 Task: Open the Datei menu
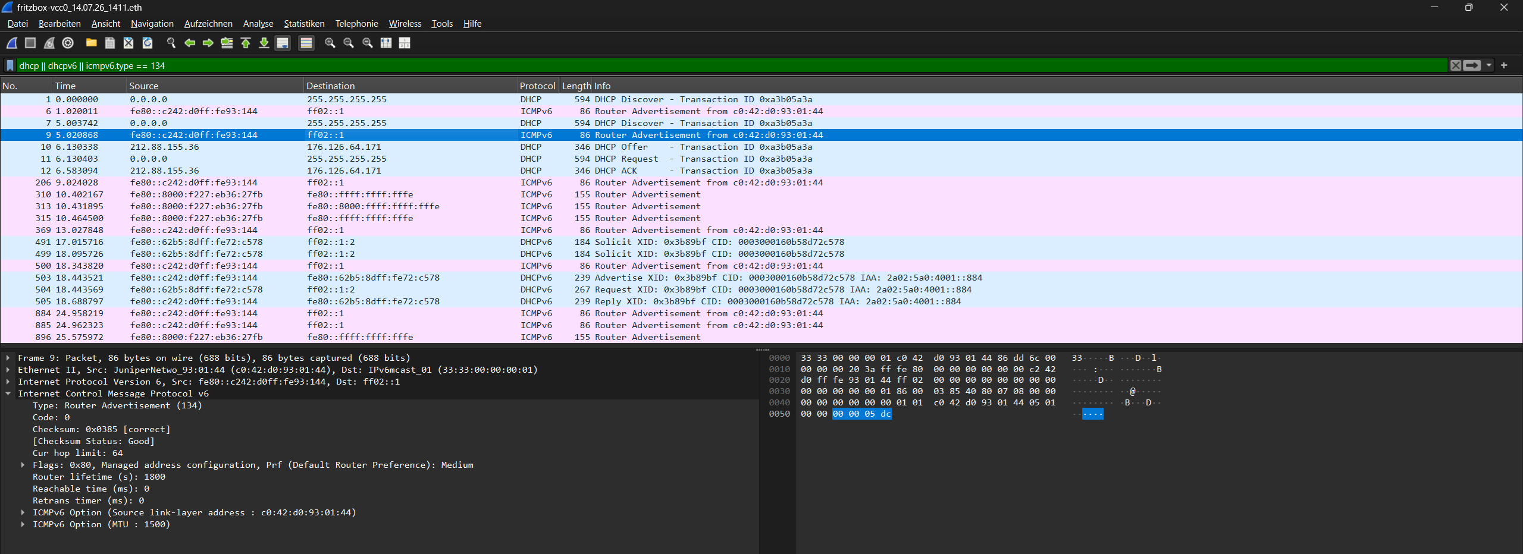(x=17, y=24)
